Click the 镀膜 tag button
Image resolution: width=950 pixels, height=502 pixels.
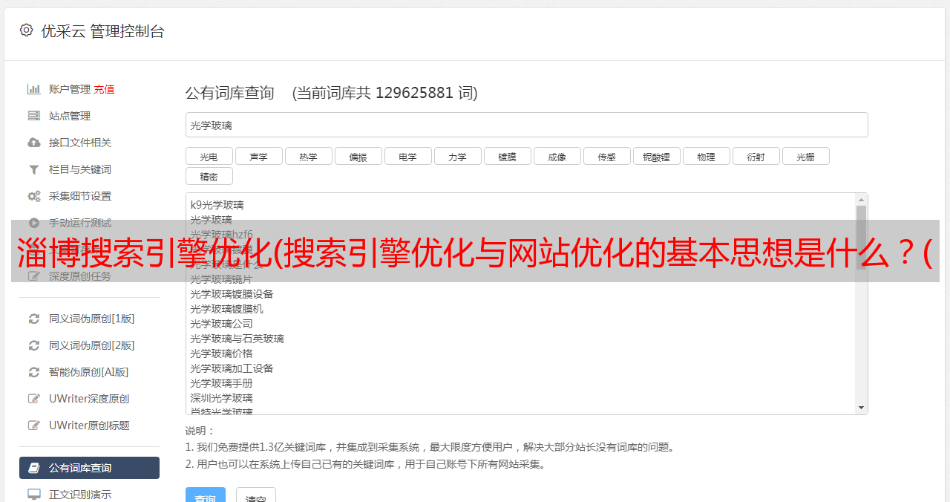[x=507, y=156]
